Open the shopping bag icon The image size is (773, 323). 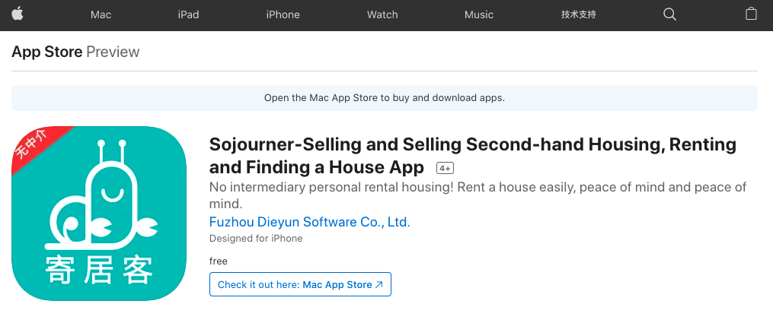click(751, 14)
